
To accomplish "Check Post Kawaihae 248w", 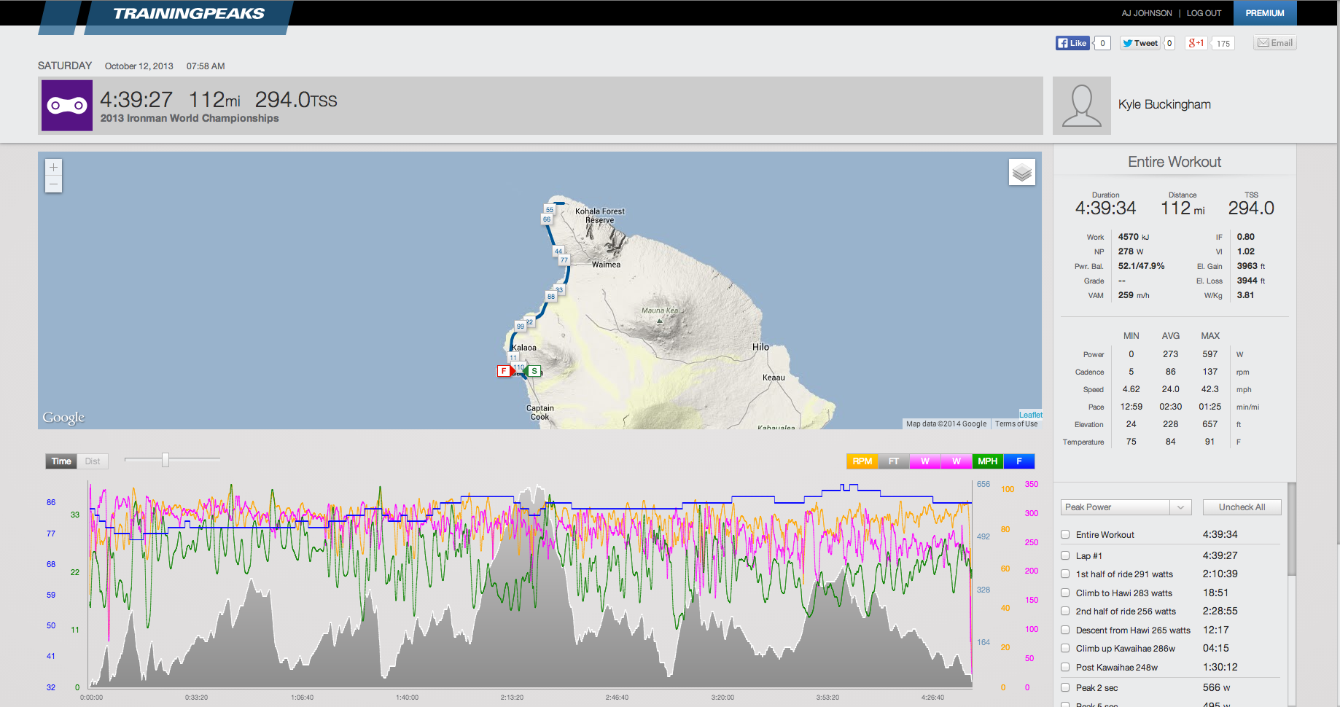I will point(1065,667).
